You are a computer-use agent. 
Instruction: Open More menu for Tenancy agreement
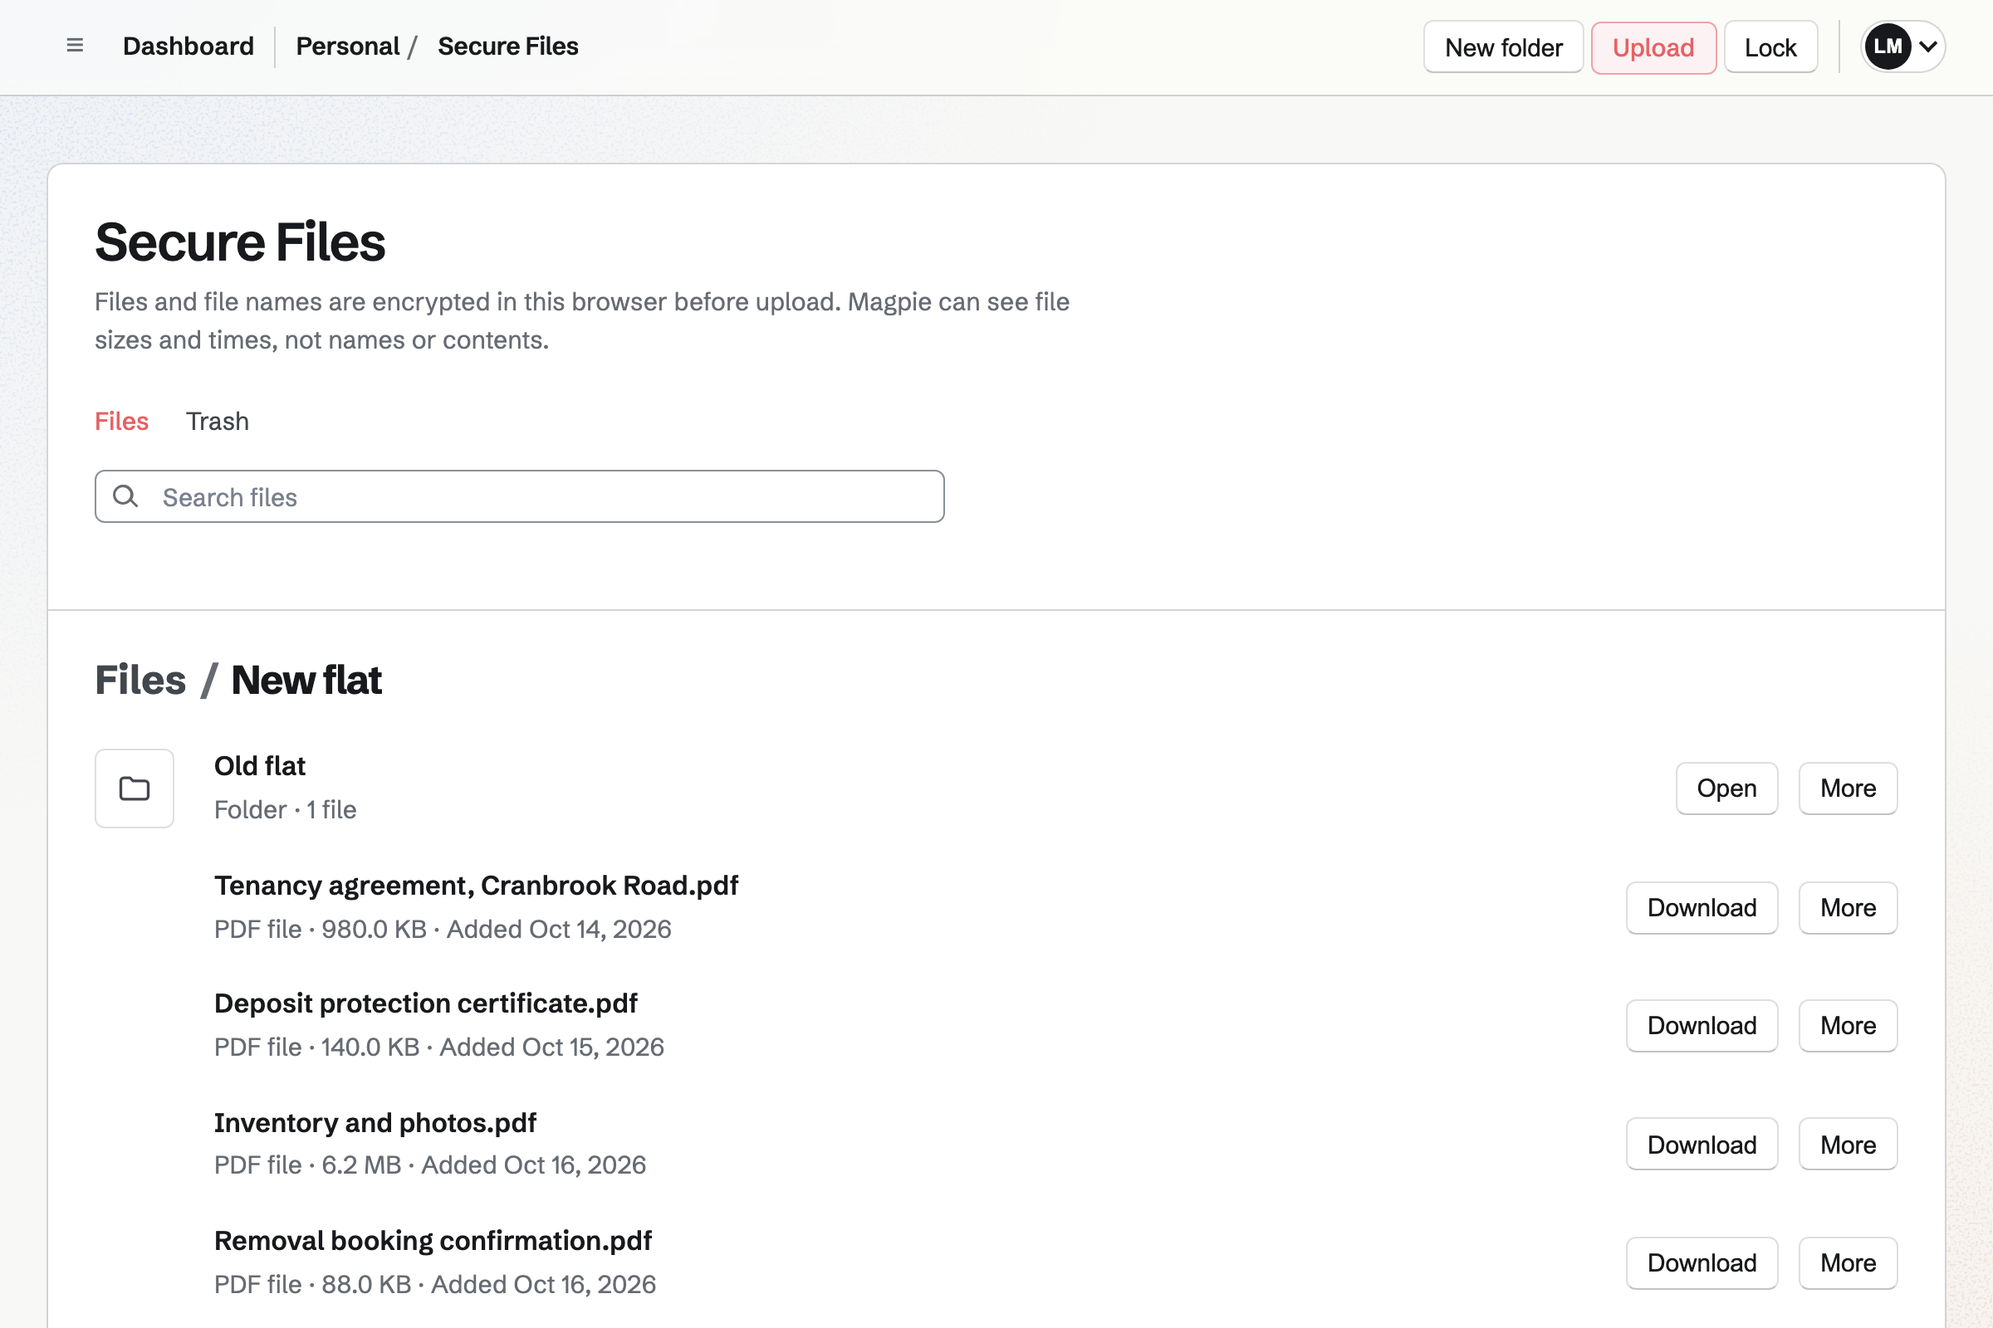[x=1847, y=908]
